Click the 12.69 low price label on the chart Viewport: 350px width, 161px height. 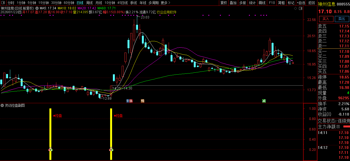(x=107, y=98)
